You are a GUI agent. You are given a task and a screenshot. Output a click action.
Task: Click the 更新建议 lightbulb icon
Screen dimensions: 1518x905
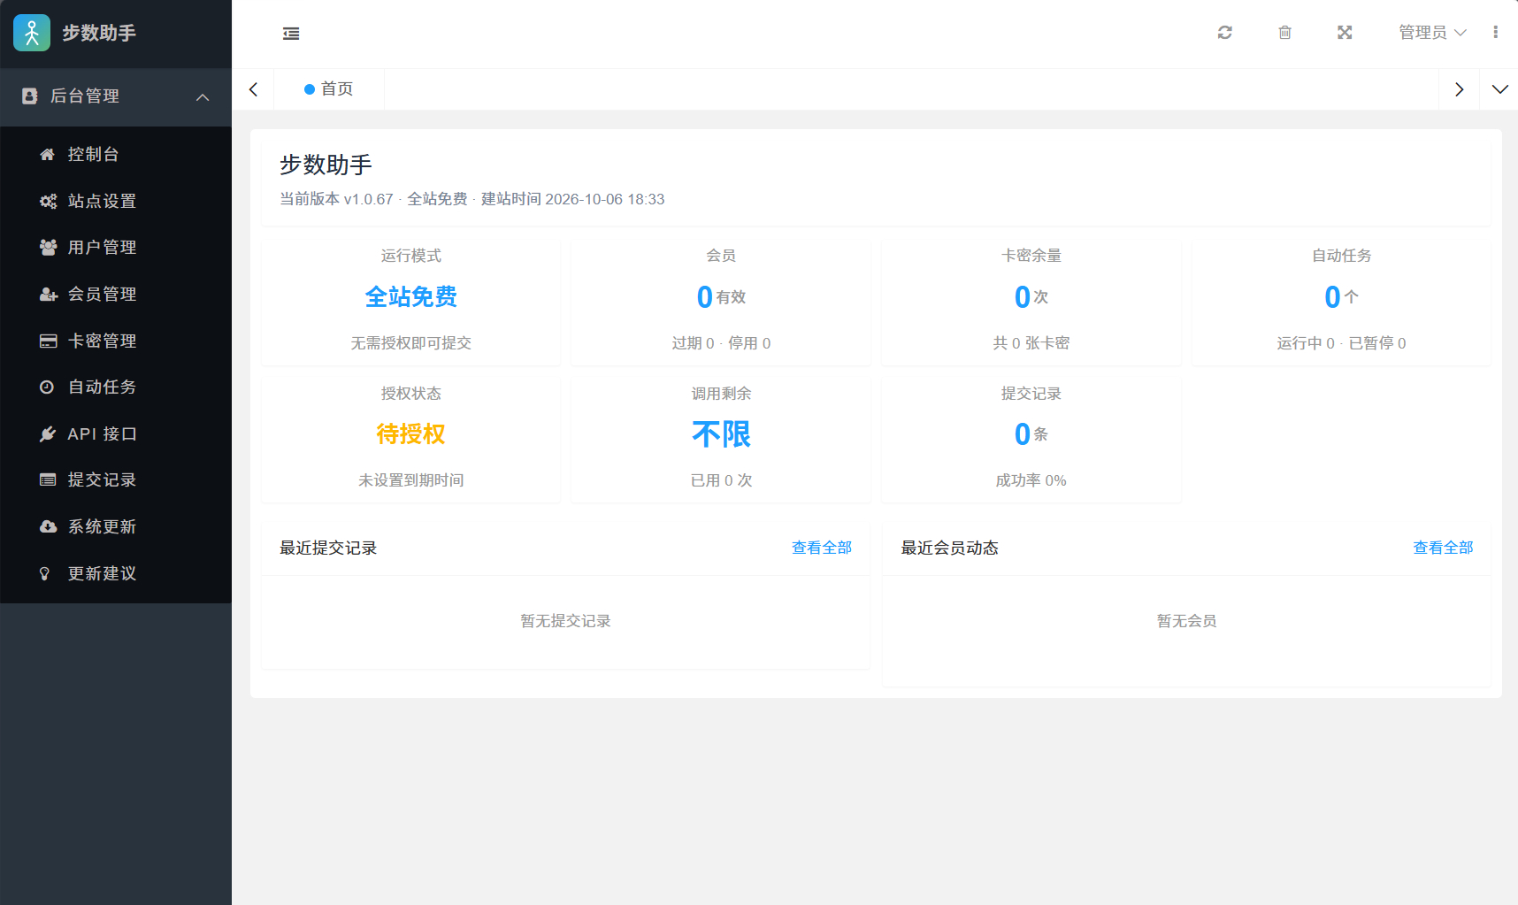(x=45, y=574)
